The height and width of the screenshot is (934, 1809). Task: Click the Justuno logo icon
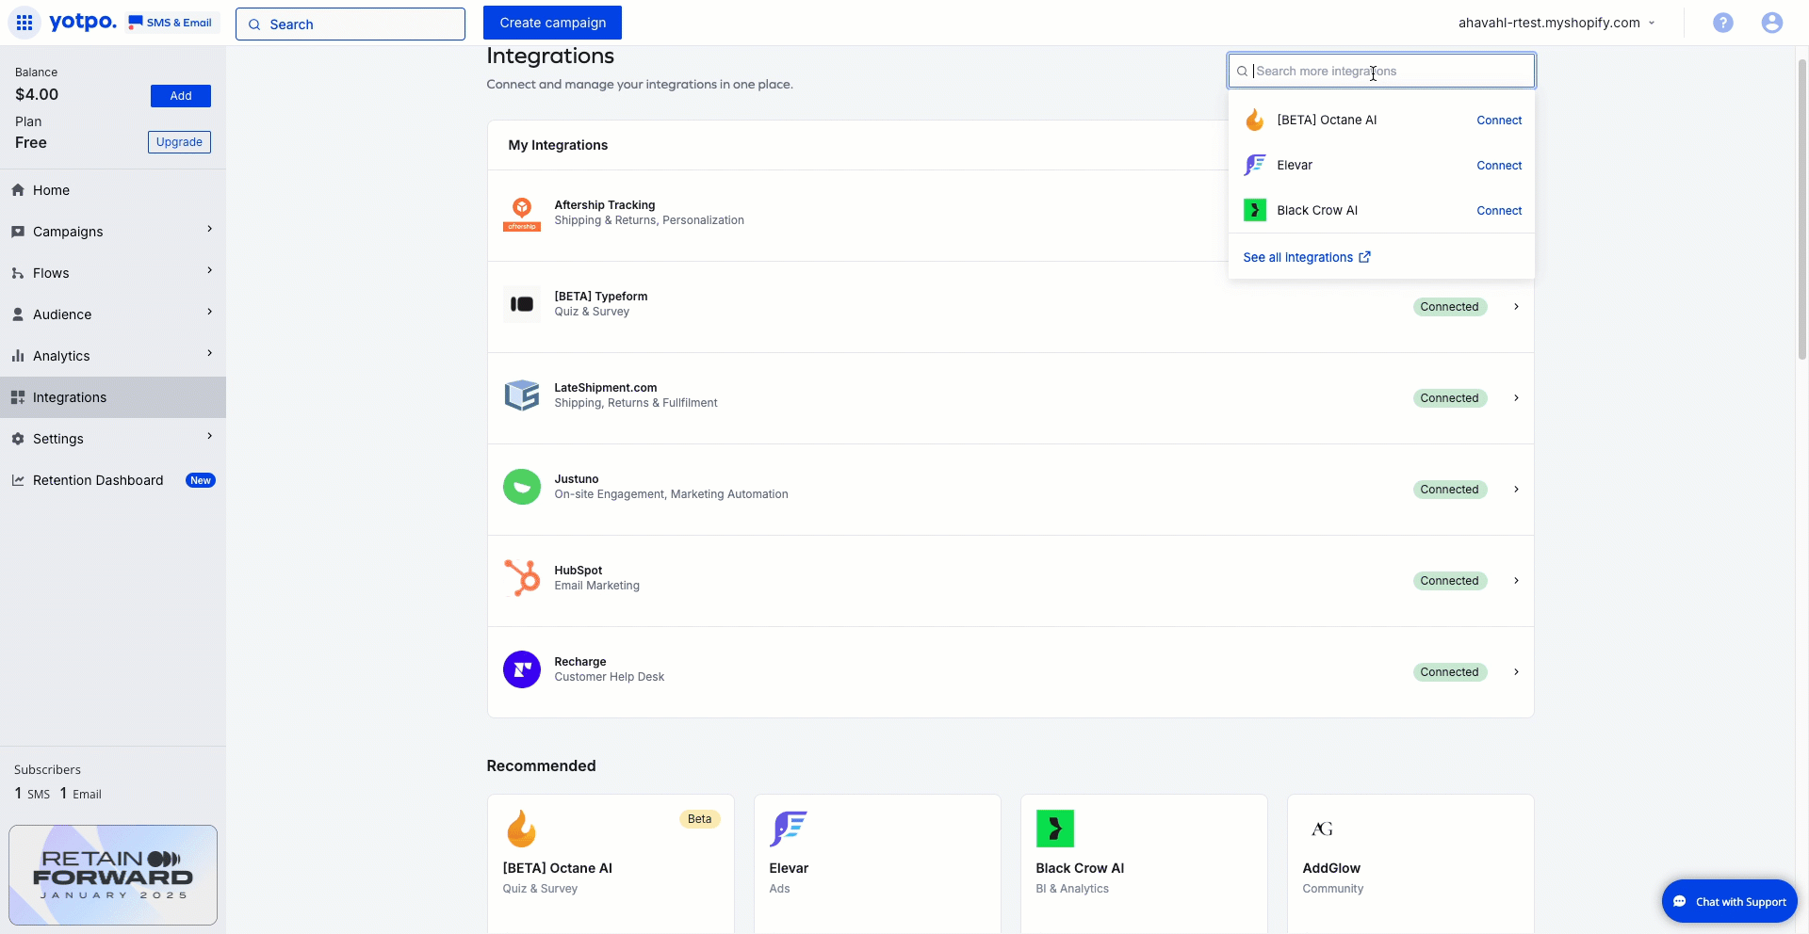point(522,487)
